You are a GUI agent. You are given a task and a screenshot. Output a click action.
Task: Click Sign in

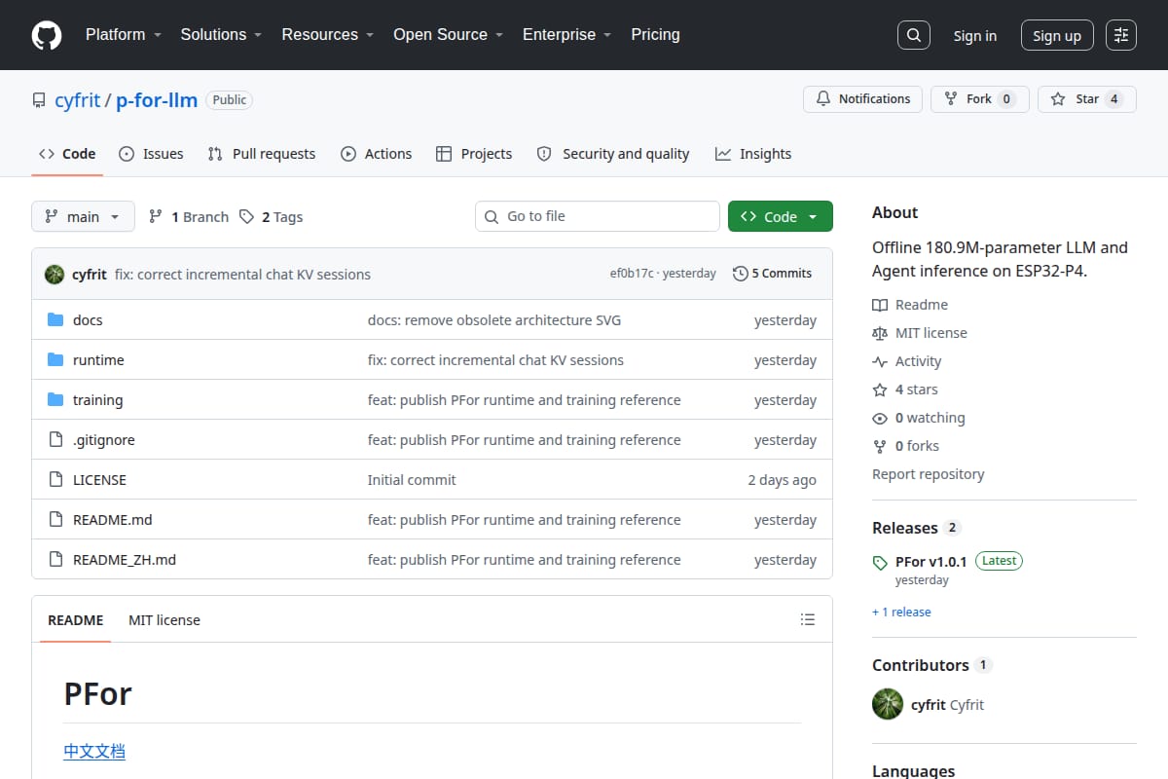click(x=974, y=36)
